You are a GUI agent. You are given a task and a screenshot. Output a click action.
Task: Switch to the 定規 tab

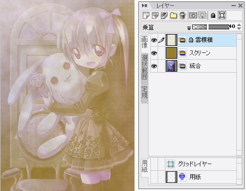pyautogui.click(x=145, y=92)
